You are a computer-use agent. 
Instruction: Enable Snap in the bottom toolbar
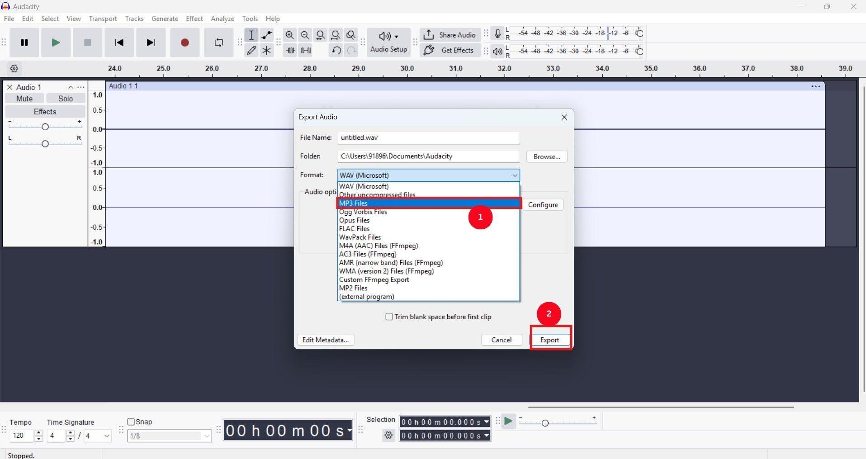[x=131, y=421]
